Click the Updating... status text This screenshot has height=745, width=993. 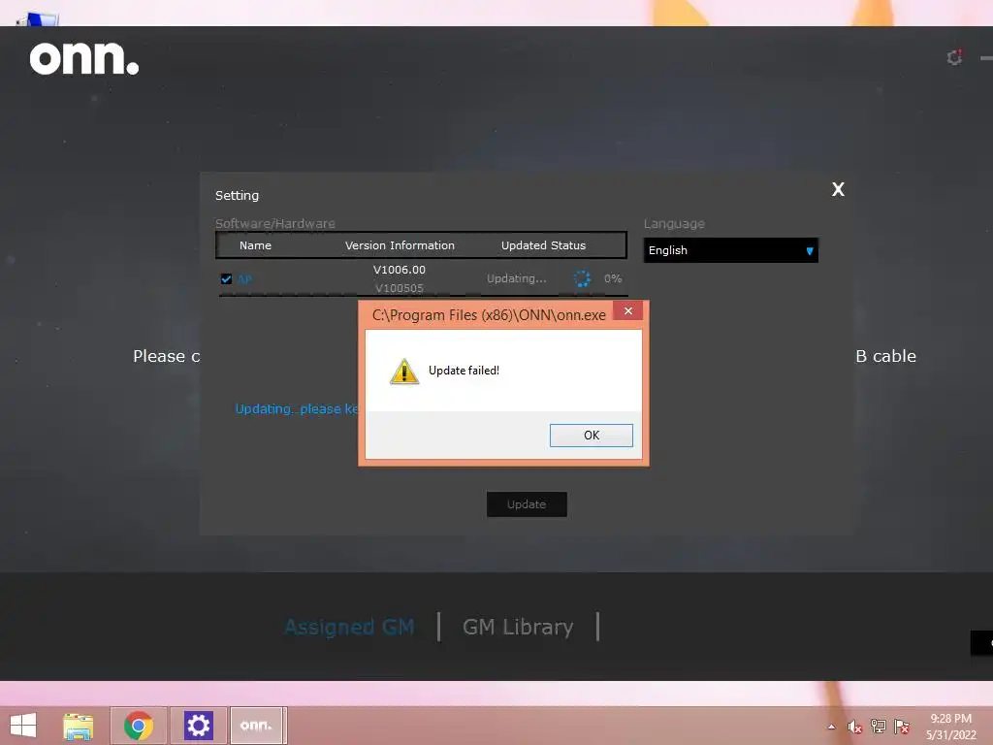pyautogui.click(x=516, y=278)
